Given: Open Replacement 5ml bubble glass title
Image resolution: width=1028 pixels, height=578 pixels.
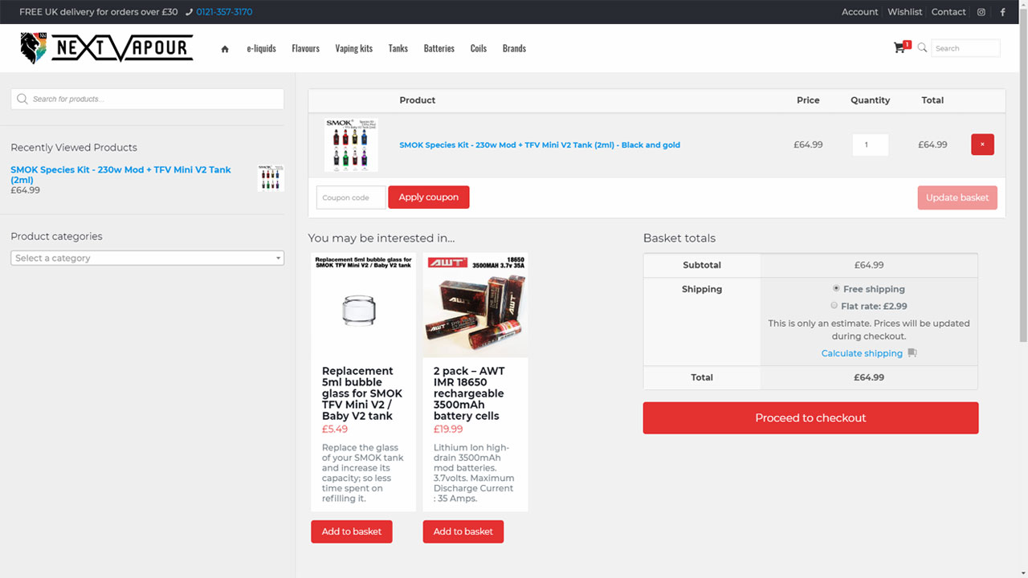Looking at the screenshot, I should click(x=362, y=393).
